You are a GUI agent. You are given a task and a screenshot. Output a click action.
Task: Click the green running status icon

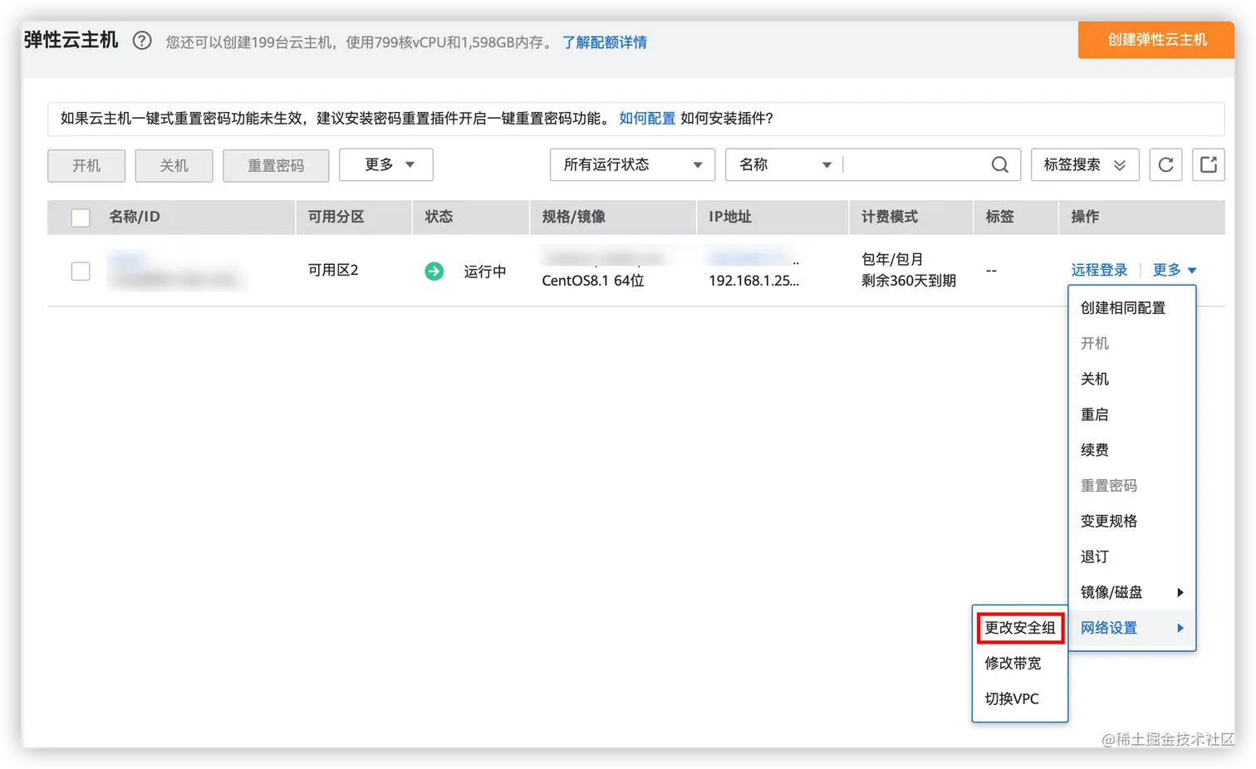click(x=434, y=271)
